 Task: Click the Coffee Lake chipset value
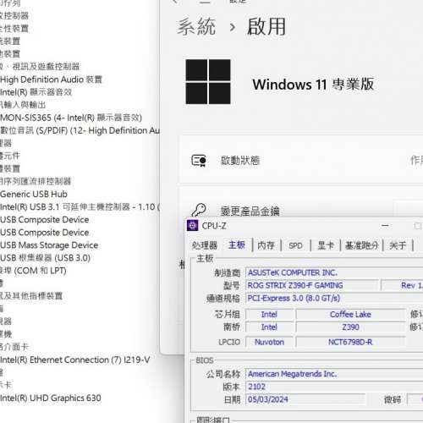click(350, 315)
